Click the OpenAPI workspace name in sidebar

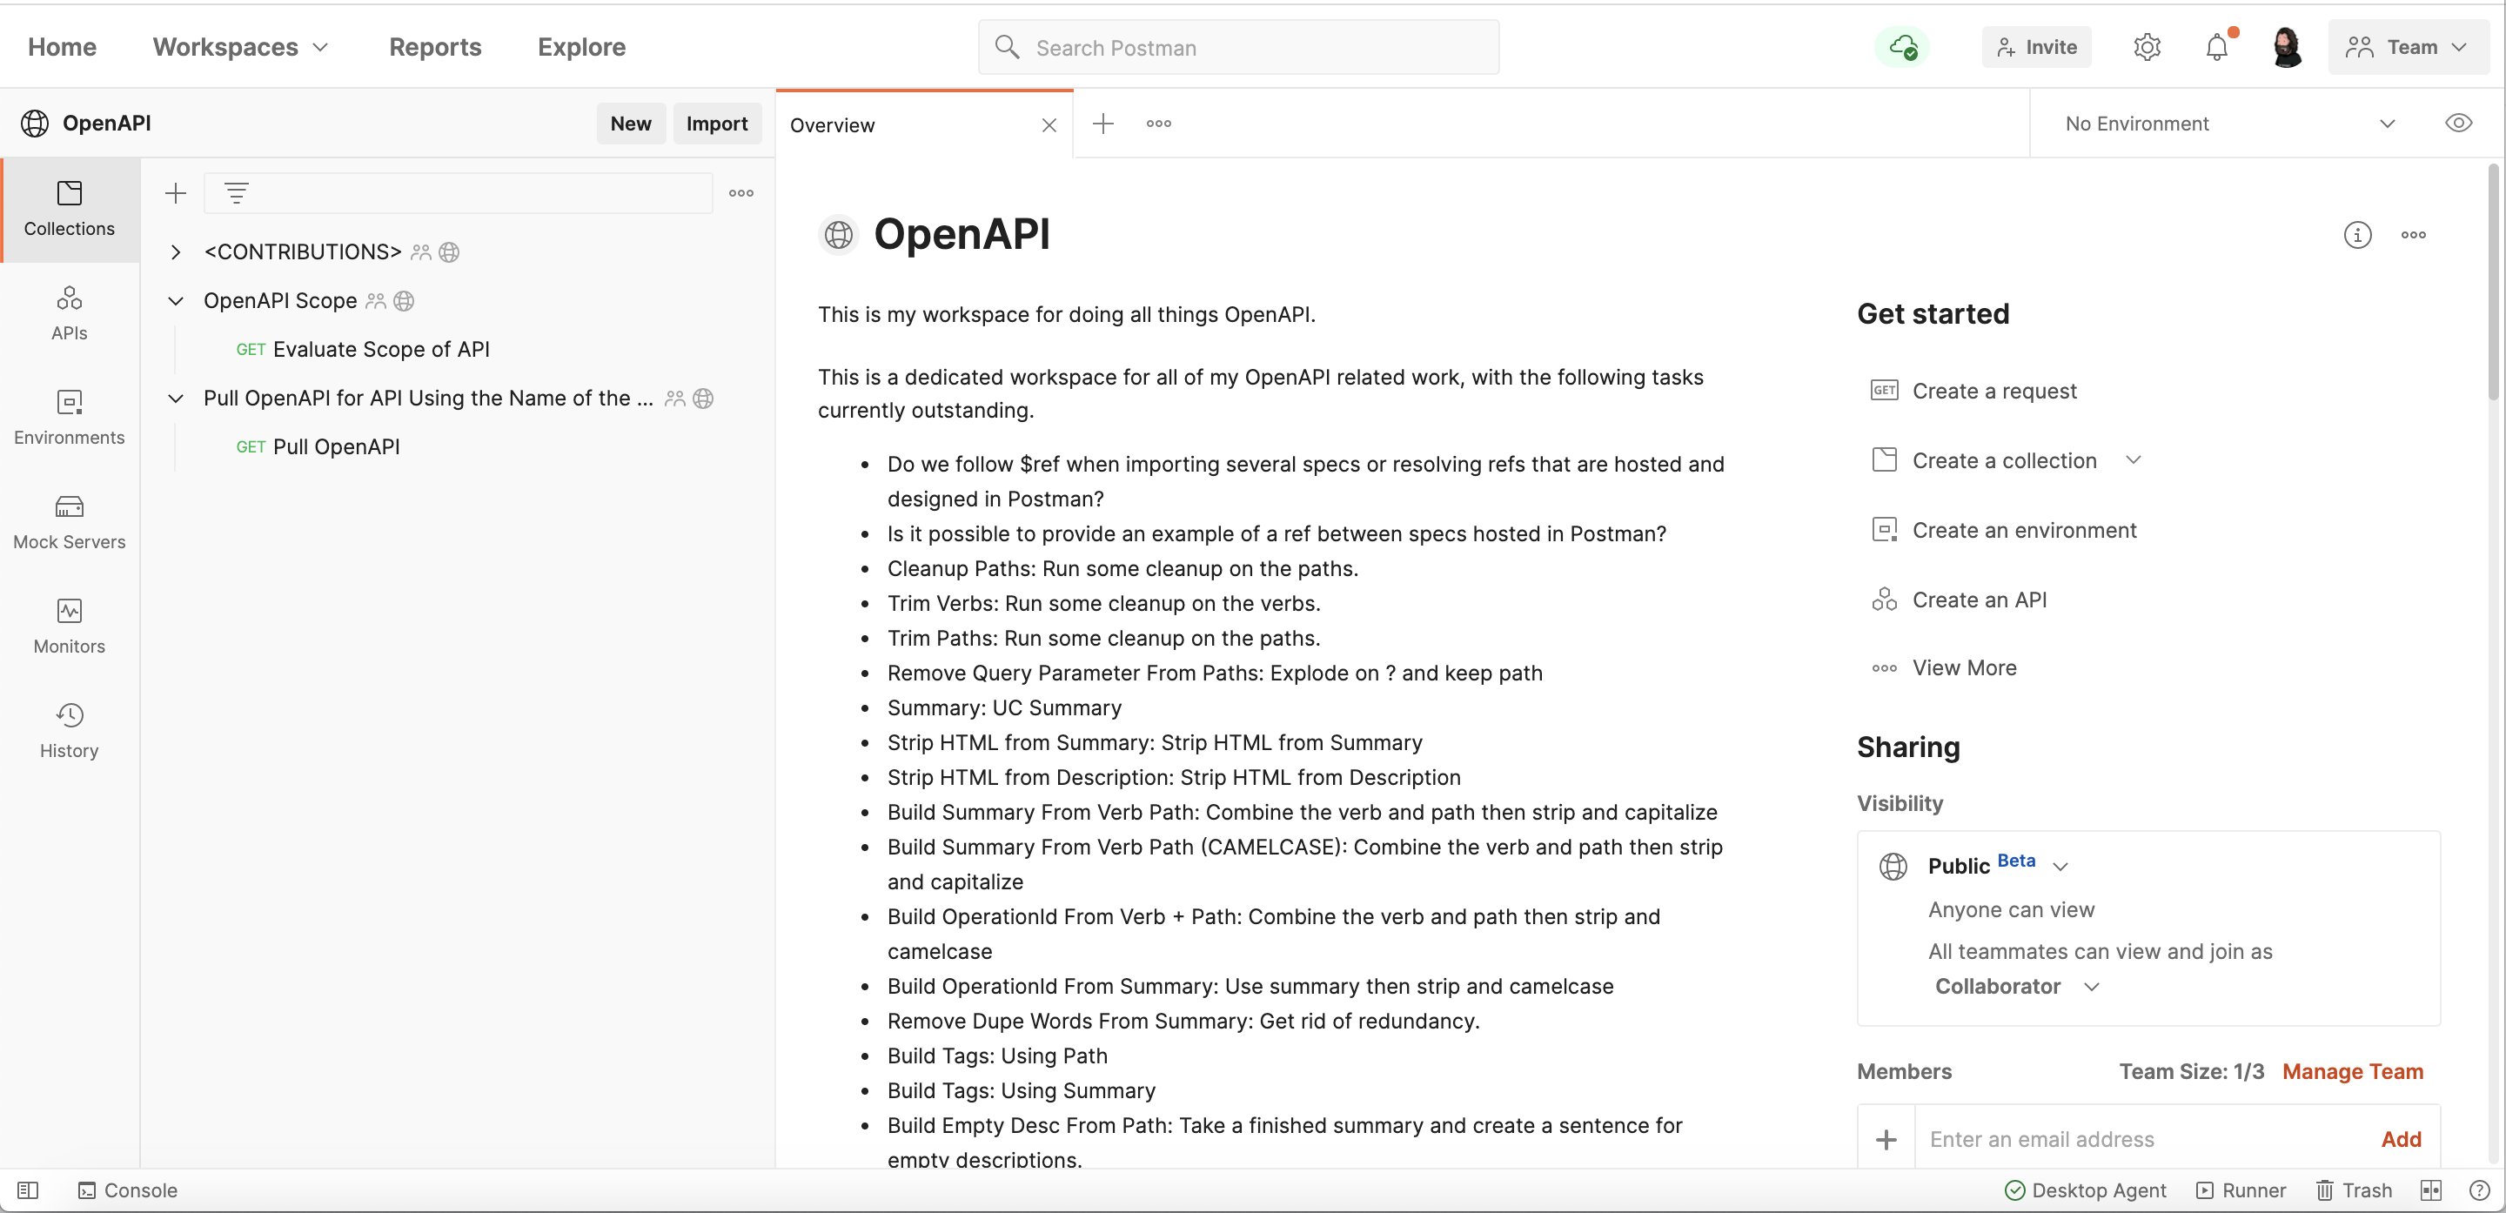pyautogui.click(x=106, y=123)
